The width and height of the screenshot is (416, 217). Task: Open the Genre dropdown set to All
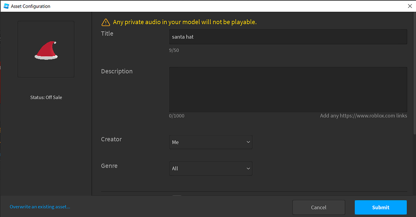click(211, 168)
